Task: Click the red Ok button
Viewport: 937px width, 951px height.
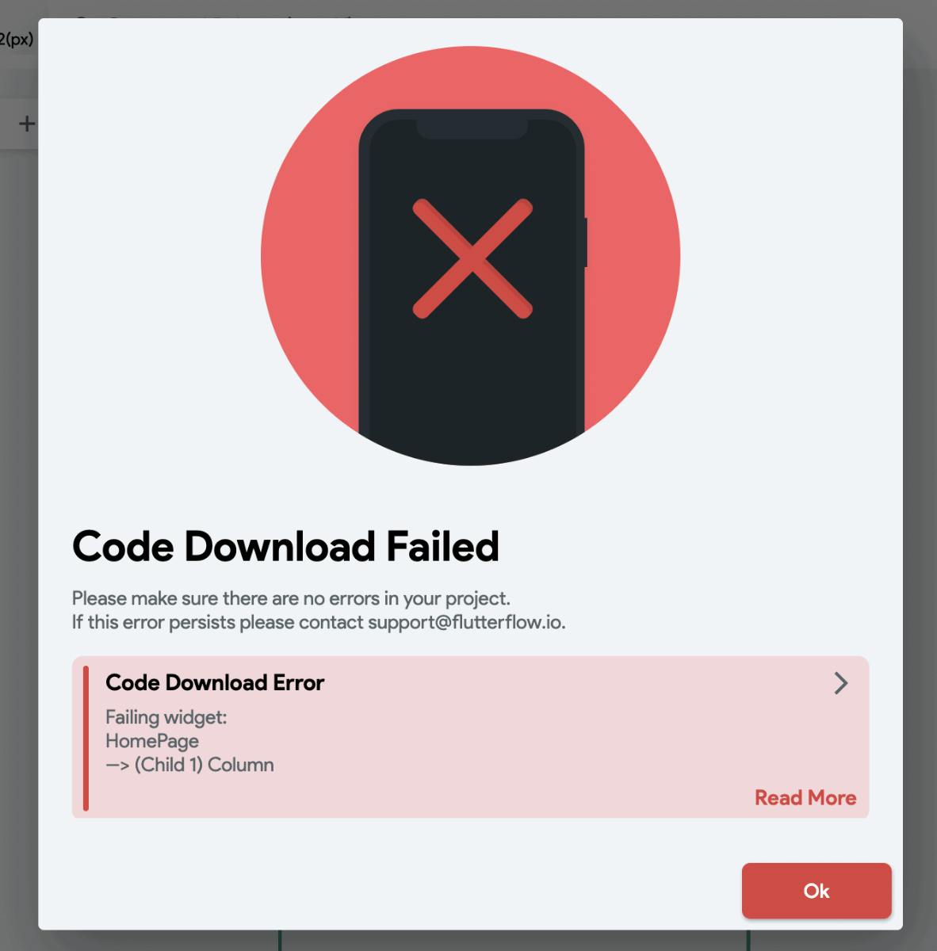Action: click(x=817, y=891)
